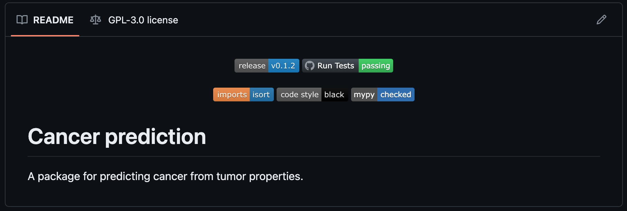The image size is (627, 211).
Task: Click the orange imports badge label
Action: pos(232,95)
